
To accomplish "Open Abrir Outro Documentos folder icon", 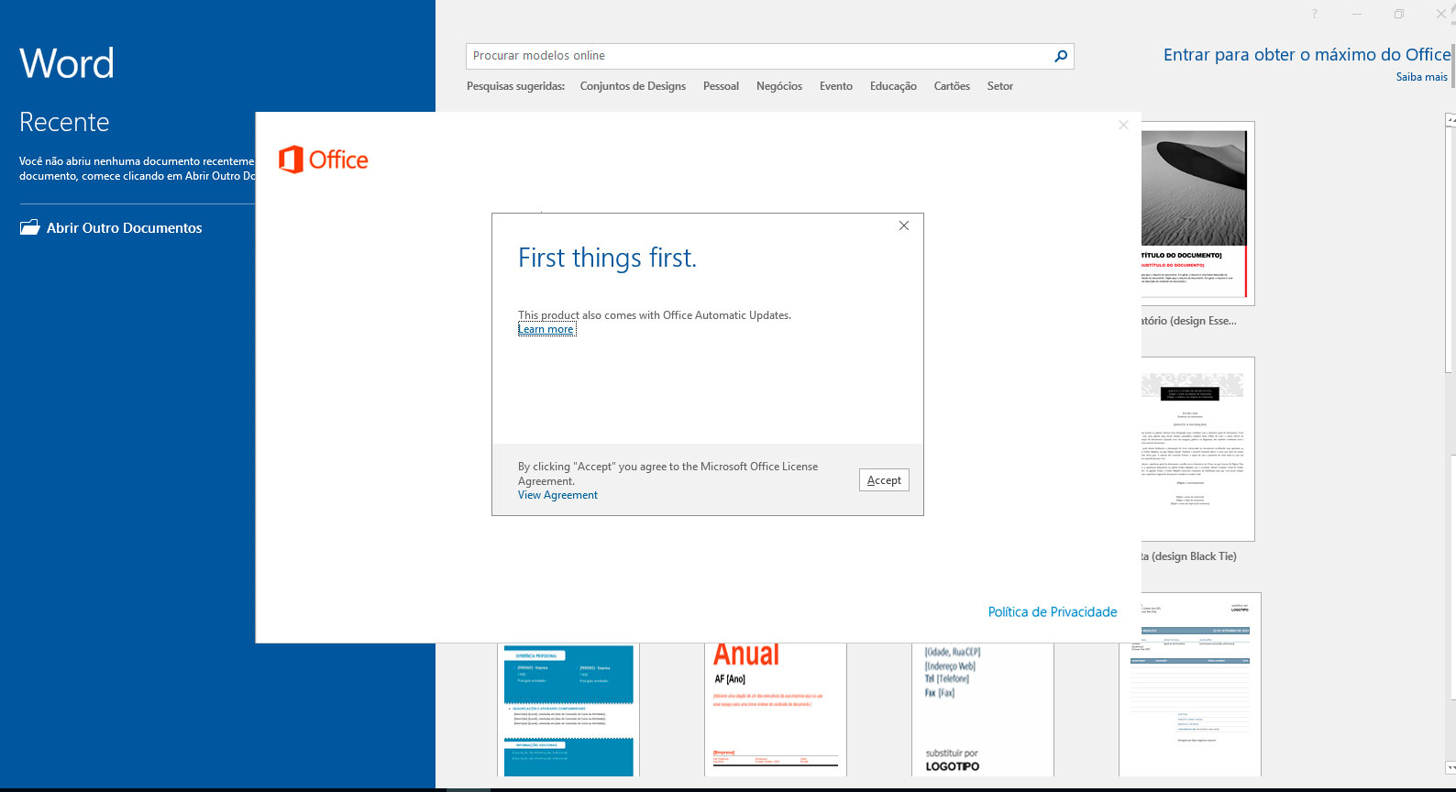I will (x=30, y=227).
